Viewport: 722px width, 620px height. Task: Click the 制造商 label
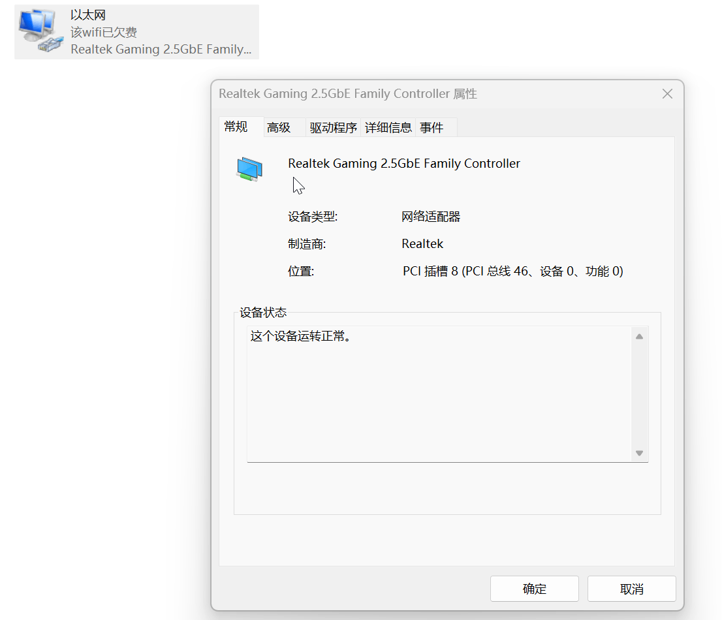pos(307,244)
